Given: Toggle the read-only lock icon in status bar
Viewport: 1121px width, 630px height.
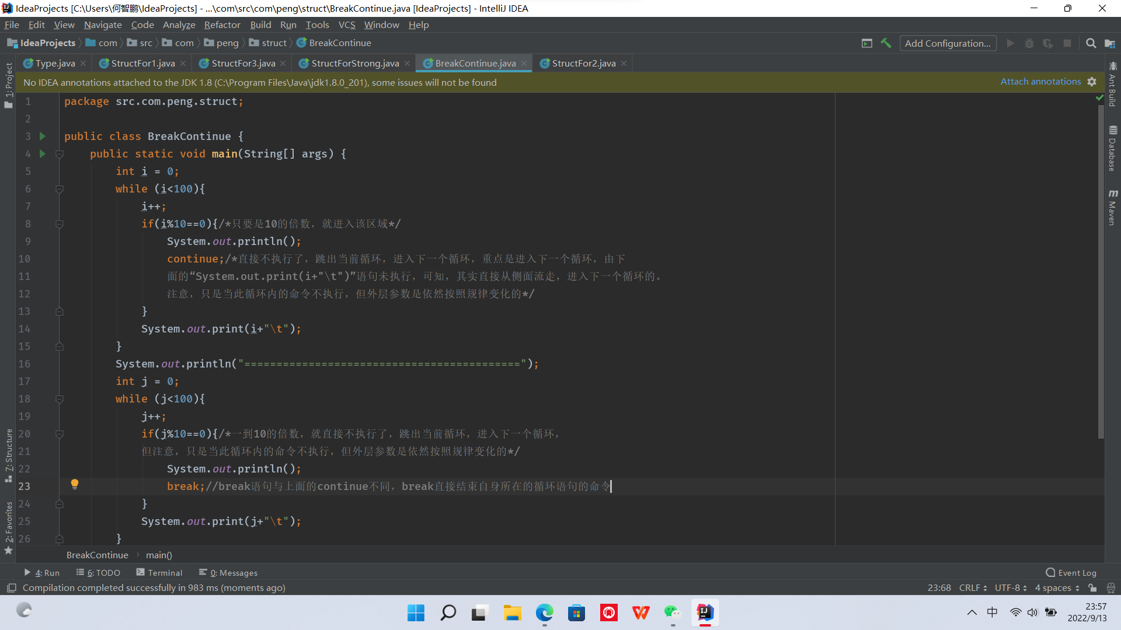Looking at the screenshot, I should pos(1092,588).
